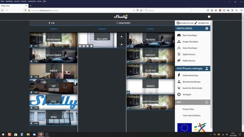Reload the page in Firefox

tap(208, 10)
